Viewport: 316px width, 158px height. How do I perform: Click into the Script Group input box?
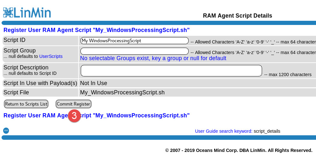coord(134,51)
